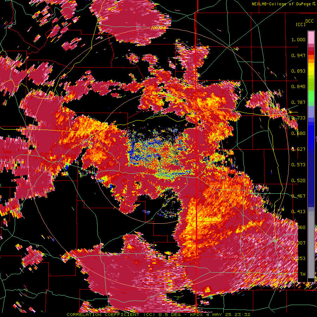Select the 0.360 legend value

298,228
